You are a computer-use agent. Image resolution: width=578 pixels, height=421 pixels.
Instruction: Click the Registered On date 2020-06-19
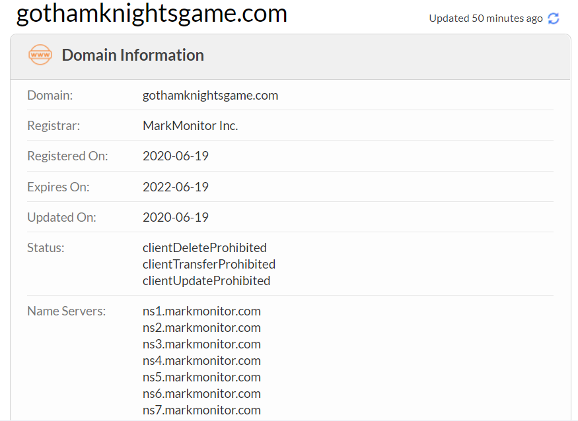coord(176,156)
